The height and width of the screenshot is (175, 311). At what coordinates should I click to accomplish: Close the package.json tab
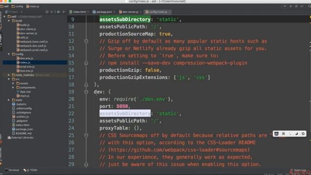tap(114, 12)
